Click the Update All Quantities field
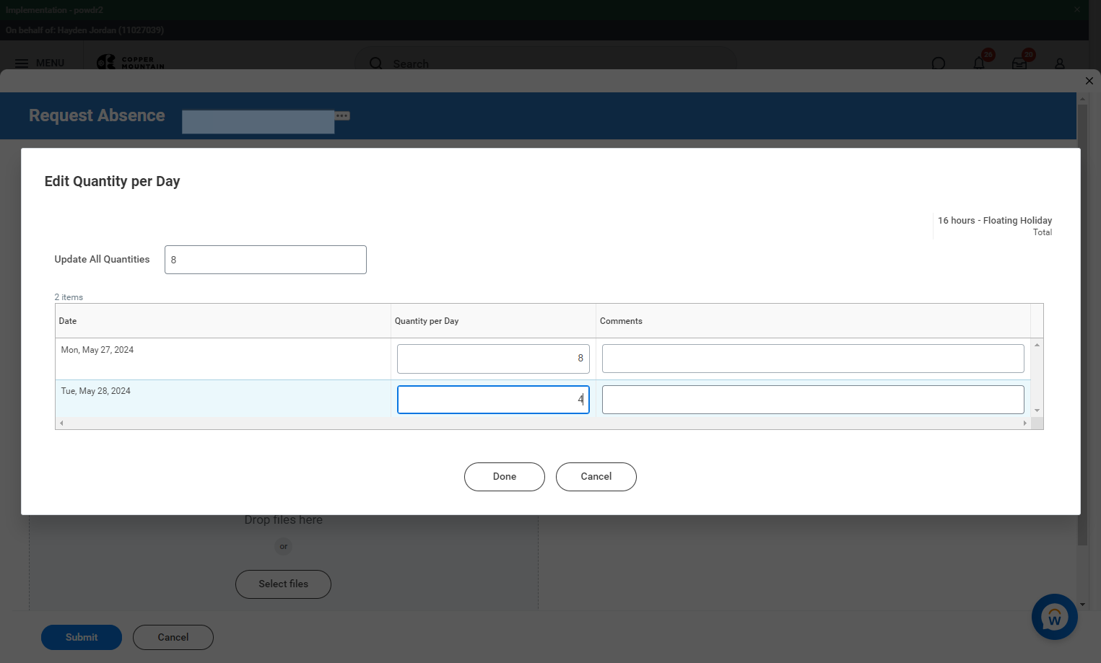The height and width of the screenshot is (663, 1101). pyautogui.click(x=266, y=260)
